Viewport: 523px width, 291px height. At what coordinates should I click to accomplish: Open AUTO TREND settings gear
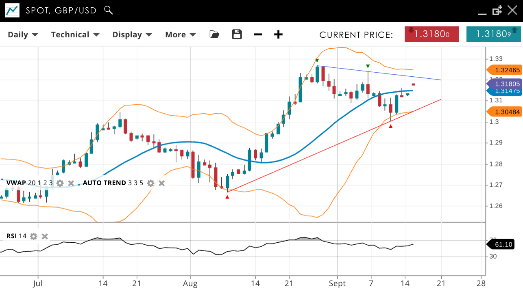pyautogui.click(x=151, y=183)
